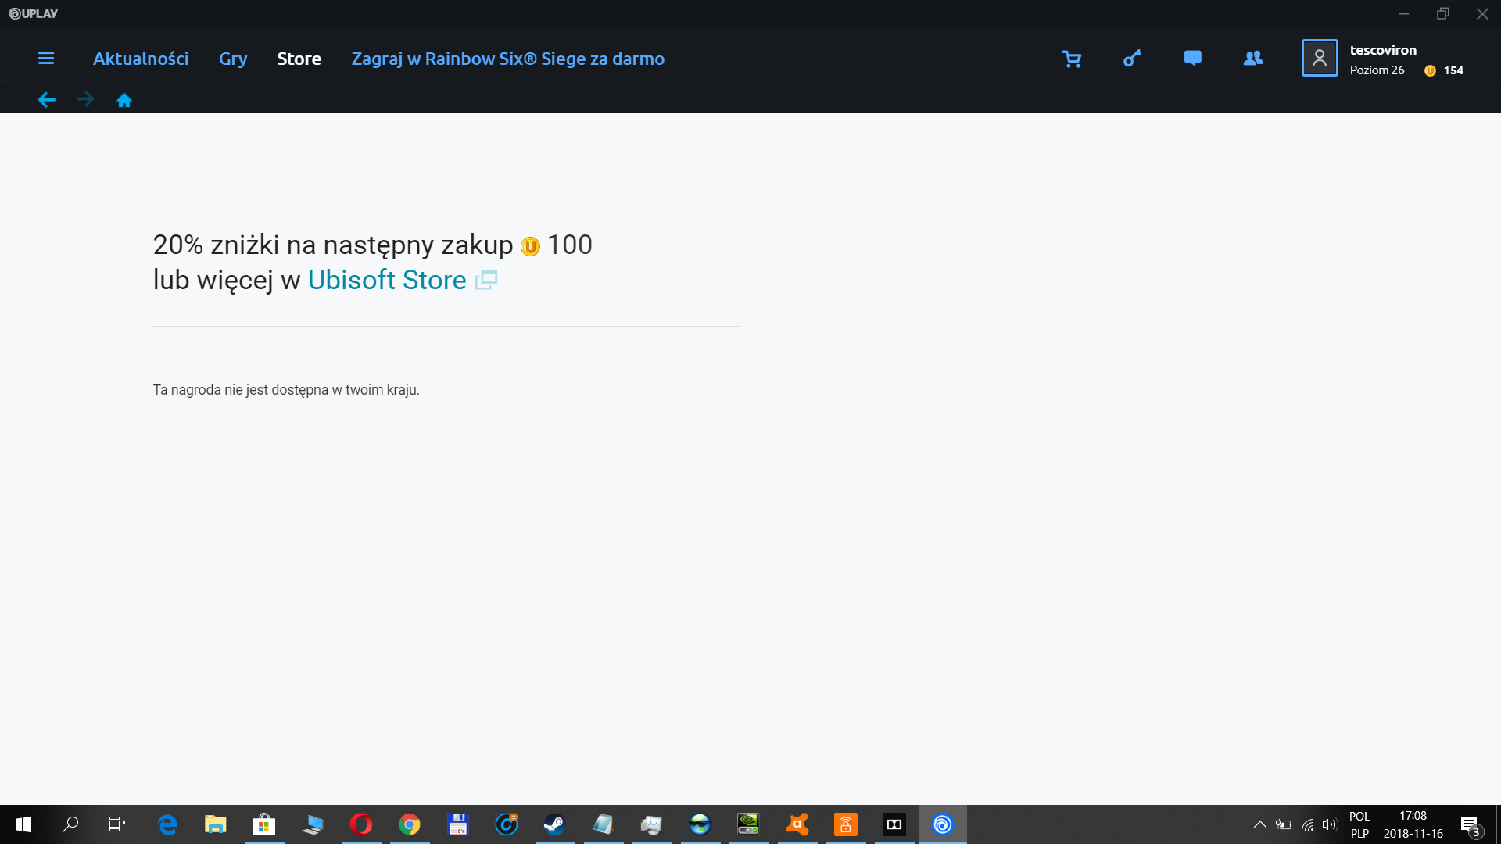Open the Gry tab

coord(233,59)
